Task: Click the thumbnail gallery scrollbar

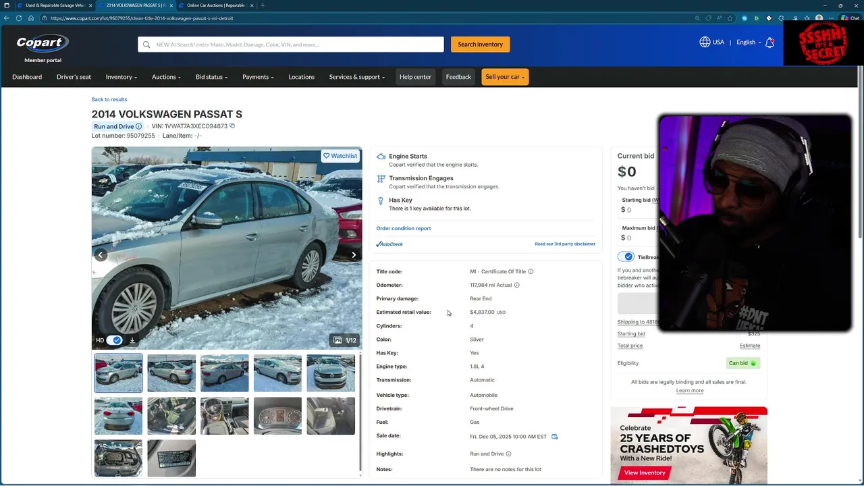Action: 360,412
